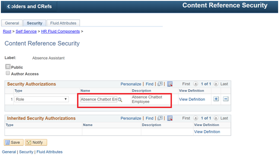Download Inherited Security Authorizations grid to spreadsheet

170,118
